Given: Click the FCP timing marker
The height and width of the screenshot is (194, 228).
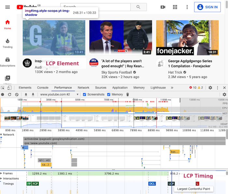Looking at the screenshot, I should coord(35,184).
